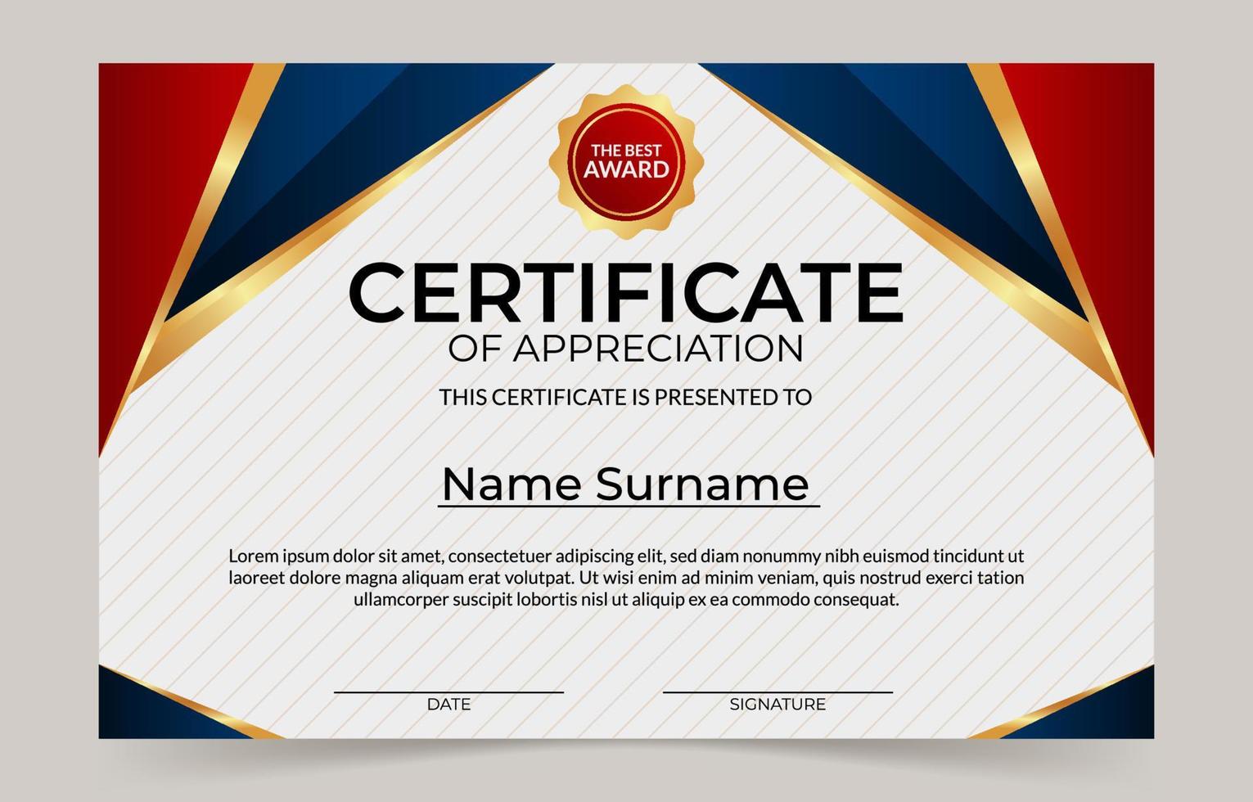The width and height of the screenshot is (1253, 802).
Task: Click the 'DATE' label
Action: [x=448, y=704]
